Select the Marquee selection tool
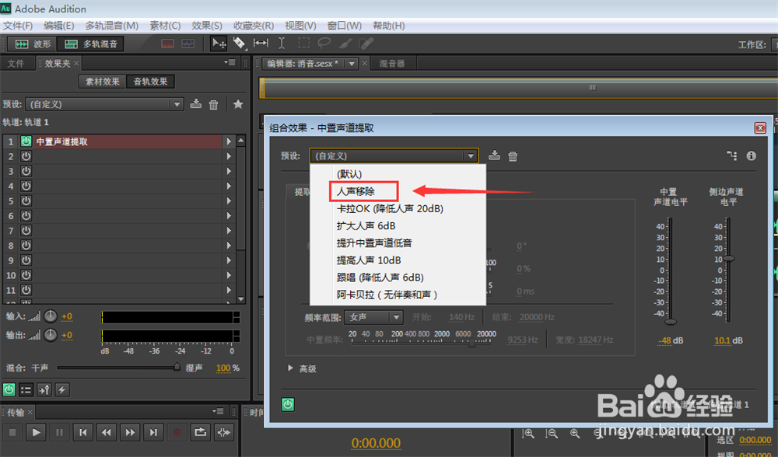Image resolution: width=778 pixels, height=457 pixels. pos(303,44)
